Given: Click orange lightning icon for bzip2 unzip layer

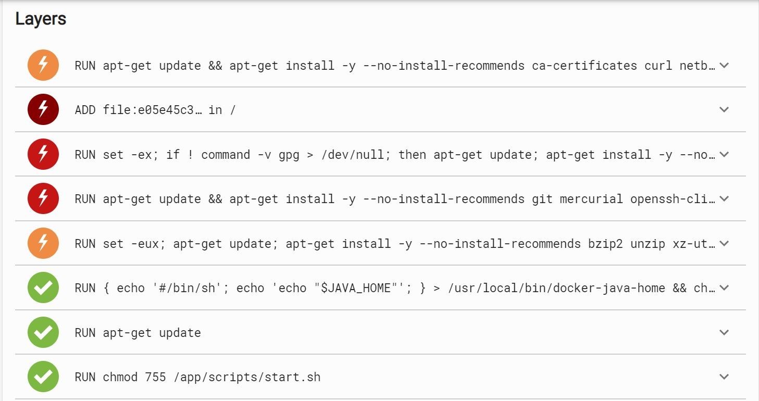Looking at the screenshot, I should [43, 243].
